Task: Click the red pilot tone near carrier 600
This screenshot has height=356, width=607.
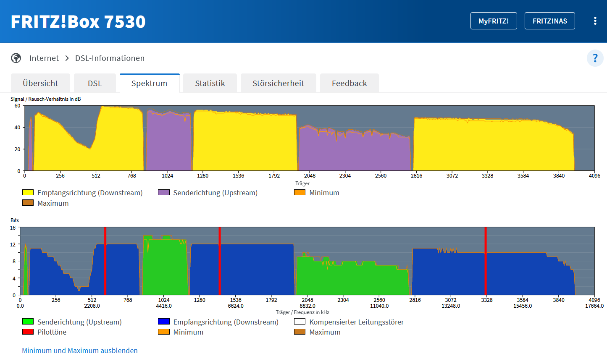Action: 105,261
